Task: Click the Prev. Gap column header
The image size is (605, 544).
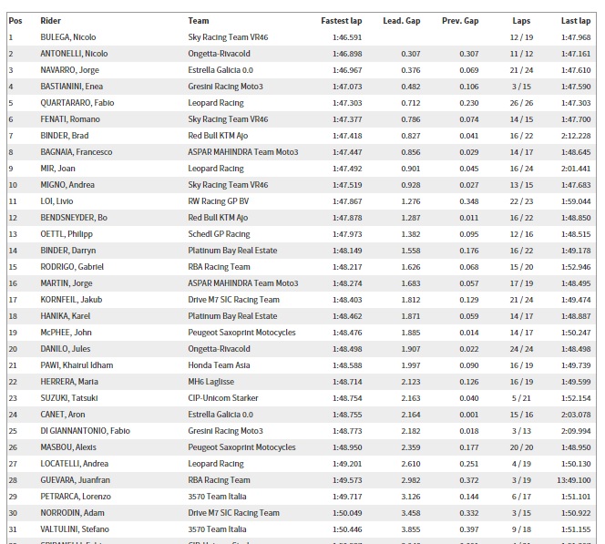Action: 459,20
